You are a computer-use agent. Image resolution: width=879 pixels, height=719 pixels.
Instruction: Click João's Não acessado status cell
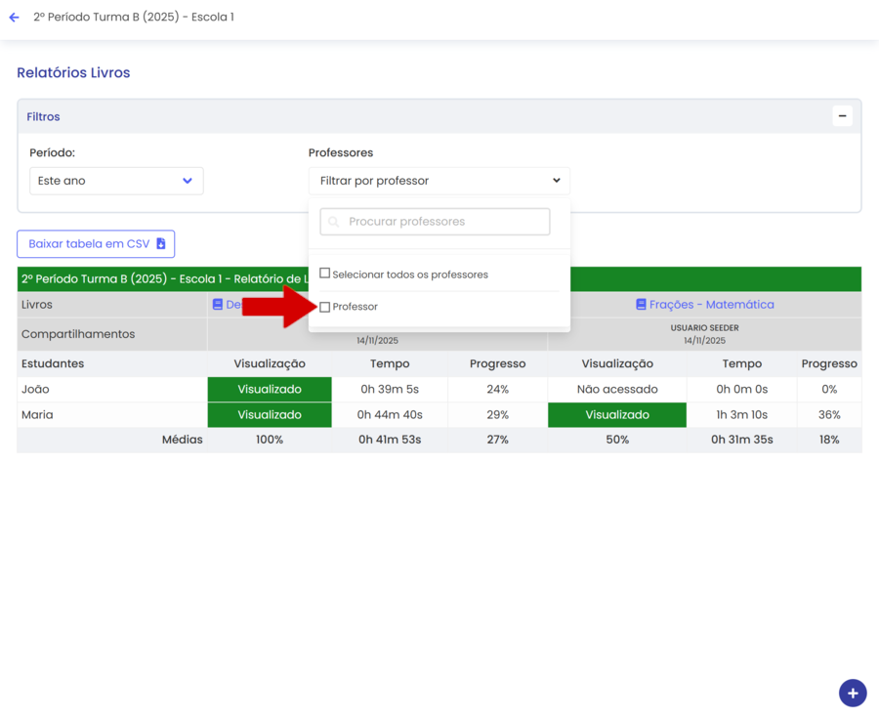[616, 389]
